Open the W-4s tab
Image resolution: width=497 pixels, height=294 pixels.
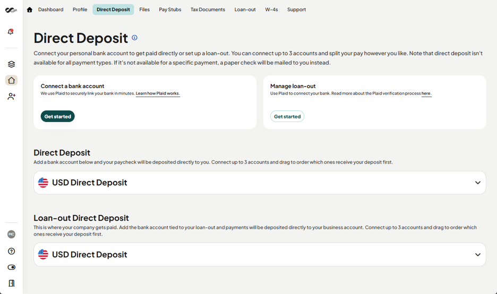pyautogui.click(x=271, y=10)
